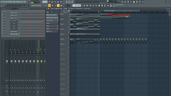Toggle blend recording overdub icon
This screenshot has height=96, width=171.
coord(58,2)
